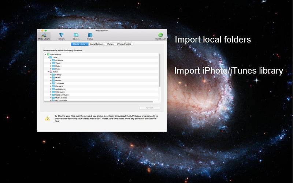The width and height of the screenshot is (293, 183).
Task: Click the green Start Server icon
Action: tap(160, 35)
